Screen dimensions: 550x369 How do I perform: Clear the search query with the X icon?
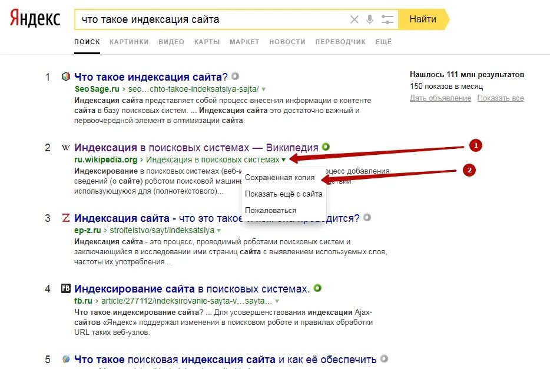(354, 19)
